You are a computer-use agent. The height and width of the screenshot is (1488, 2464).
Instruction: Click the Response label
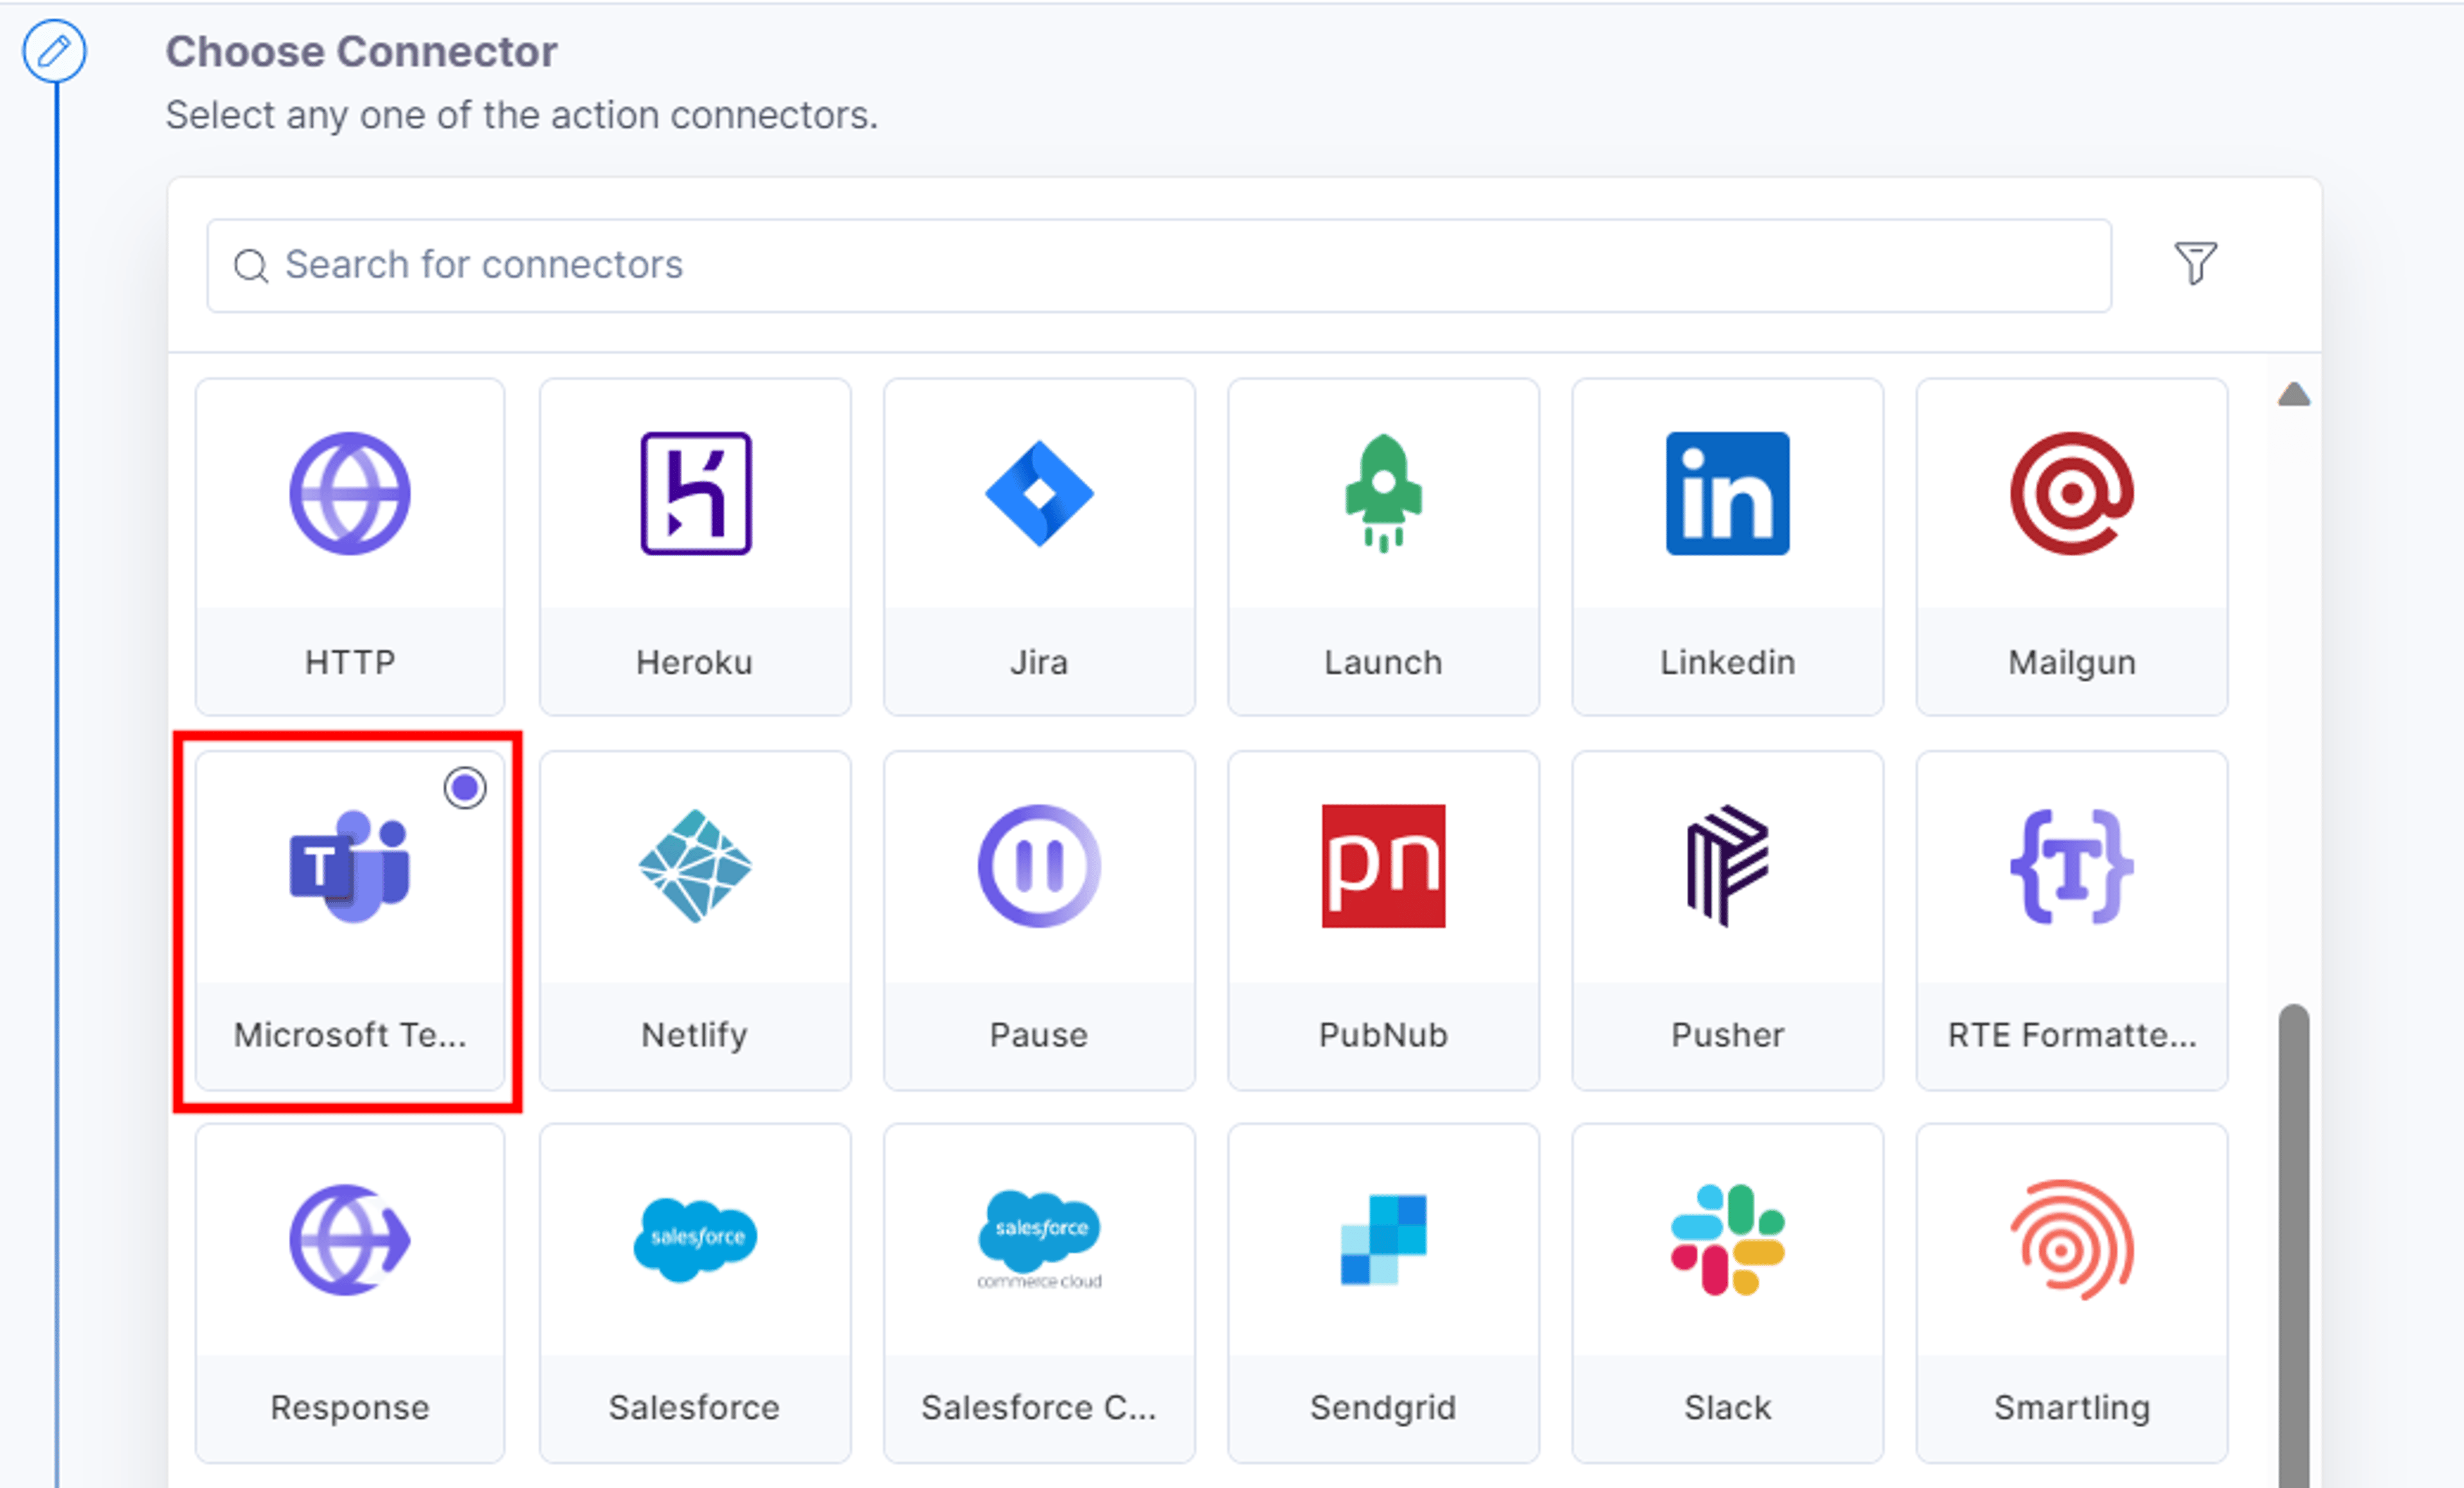(x=350, y=1409)
